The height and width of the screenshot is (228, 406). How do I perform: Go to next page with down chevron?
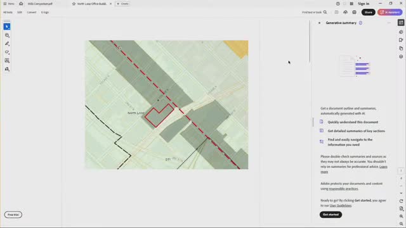click(x=401, y=193)
